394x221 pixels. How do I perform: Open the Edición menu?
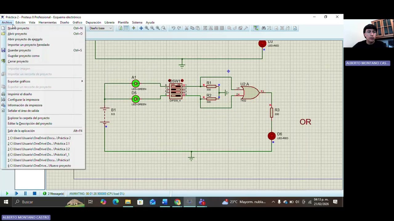tap(20, 22)
